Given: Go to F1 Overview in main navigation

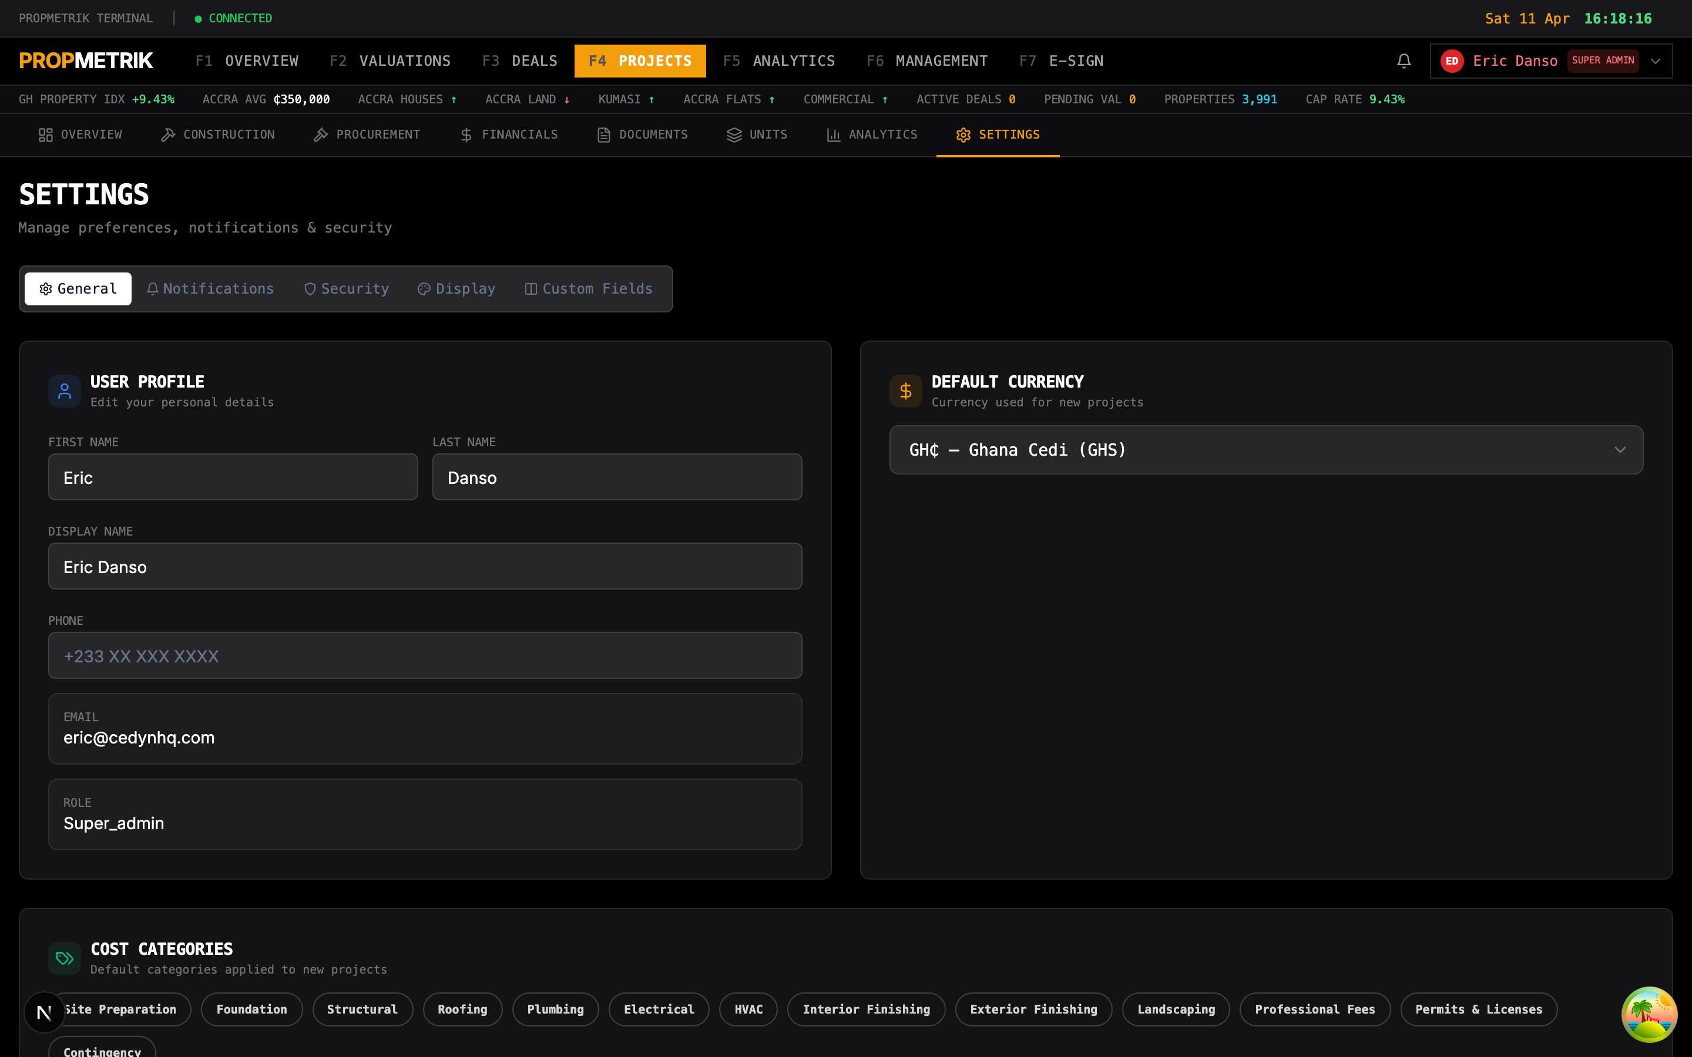Looking at the screenshot, I should [247, 61].
